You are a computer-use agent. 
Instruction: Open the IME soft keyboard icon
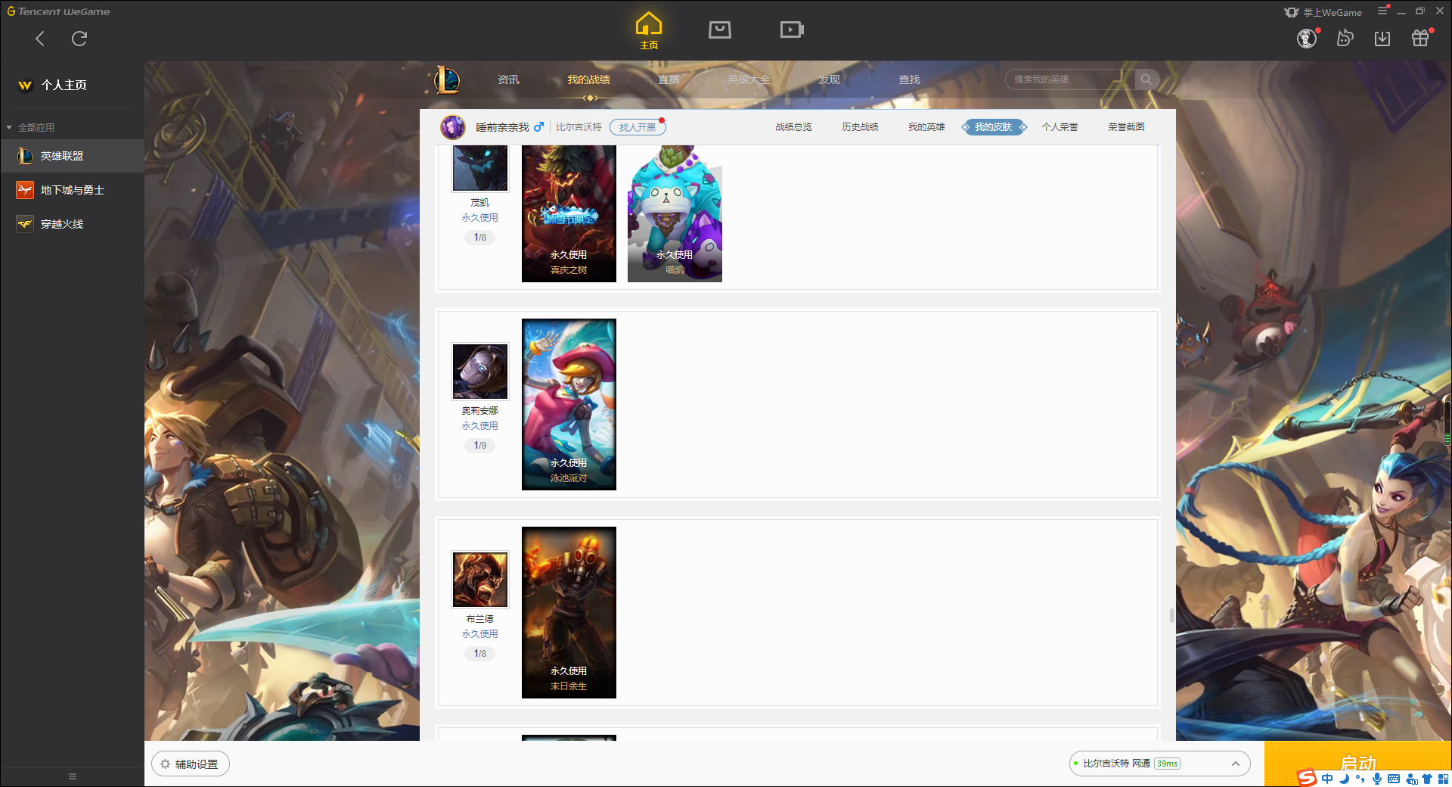[1394, 779]
